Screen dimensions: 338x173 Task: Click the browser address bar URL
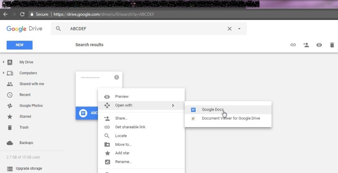(104, 14)
